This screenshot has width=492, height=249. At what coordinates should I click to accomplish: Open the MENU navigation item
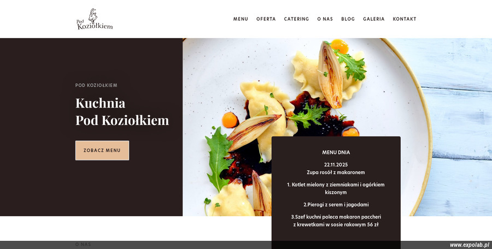click(x=241, y=19)
